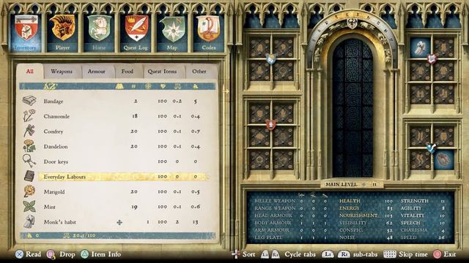The width and height of the screenshot is (469, 263).
Task: Sort by price coins column icon
Action: [x=196, y=86]
